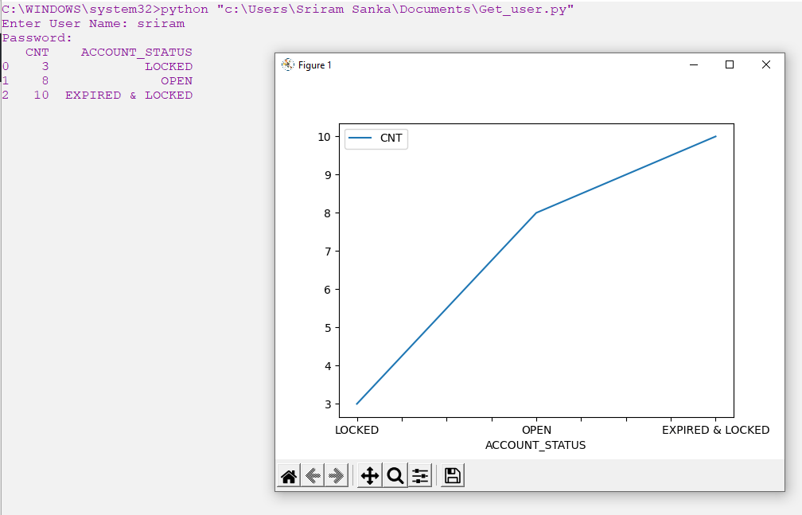
Task: Toggle the Zoom to rectangle magnifier tool
Action: (395, 476)
